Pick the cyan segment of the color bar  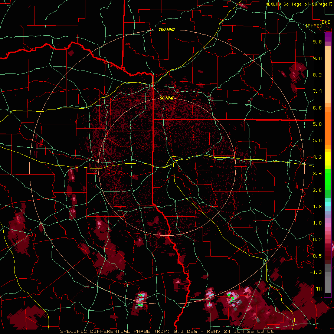[x=328, y=204]
